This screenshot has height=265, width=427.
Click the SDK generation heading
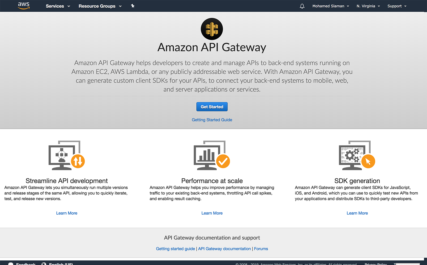click(x=357, y=181)
